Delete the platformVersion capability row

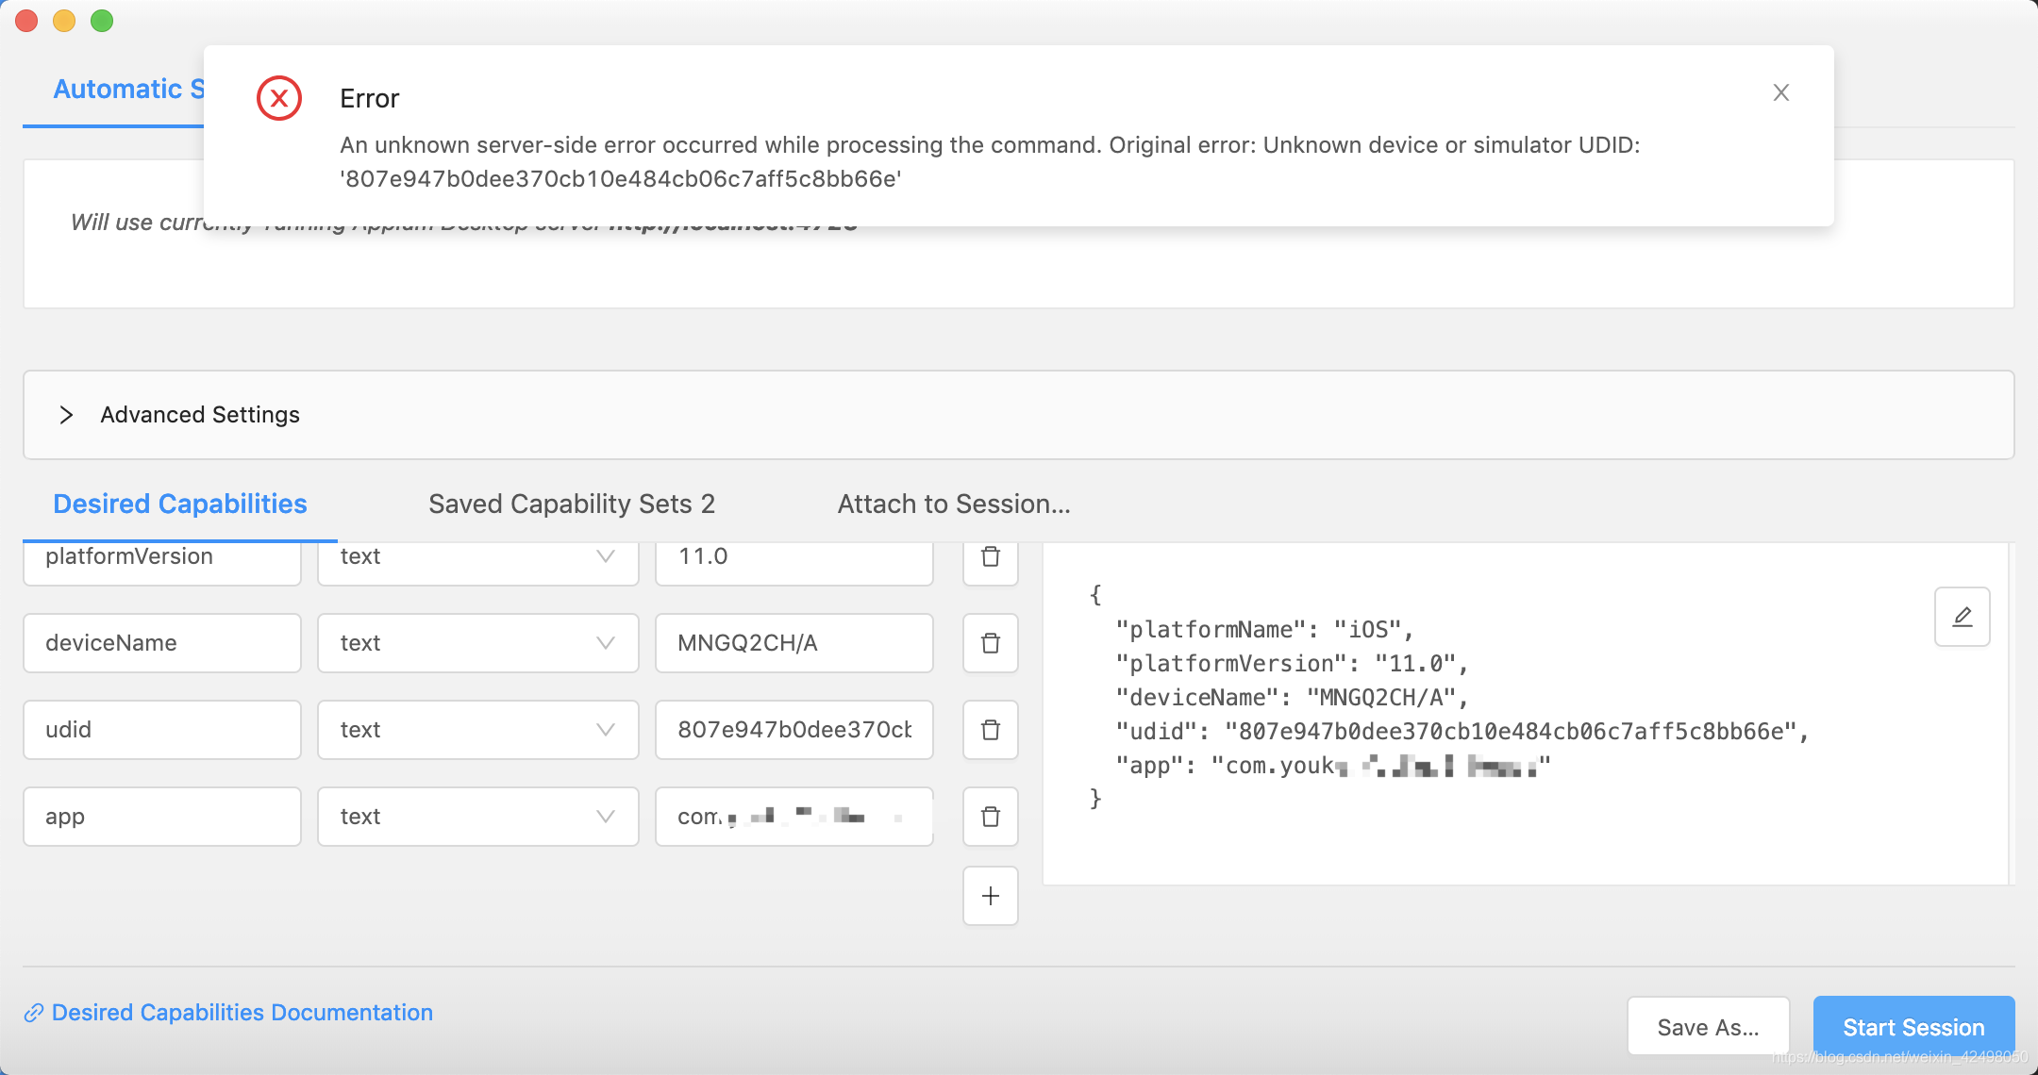tap(990, 557)
